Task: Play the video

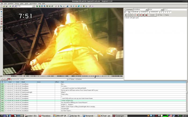Action: tap(1, 79)
